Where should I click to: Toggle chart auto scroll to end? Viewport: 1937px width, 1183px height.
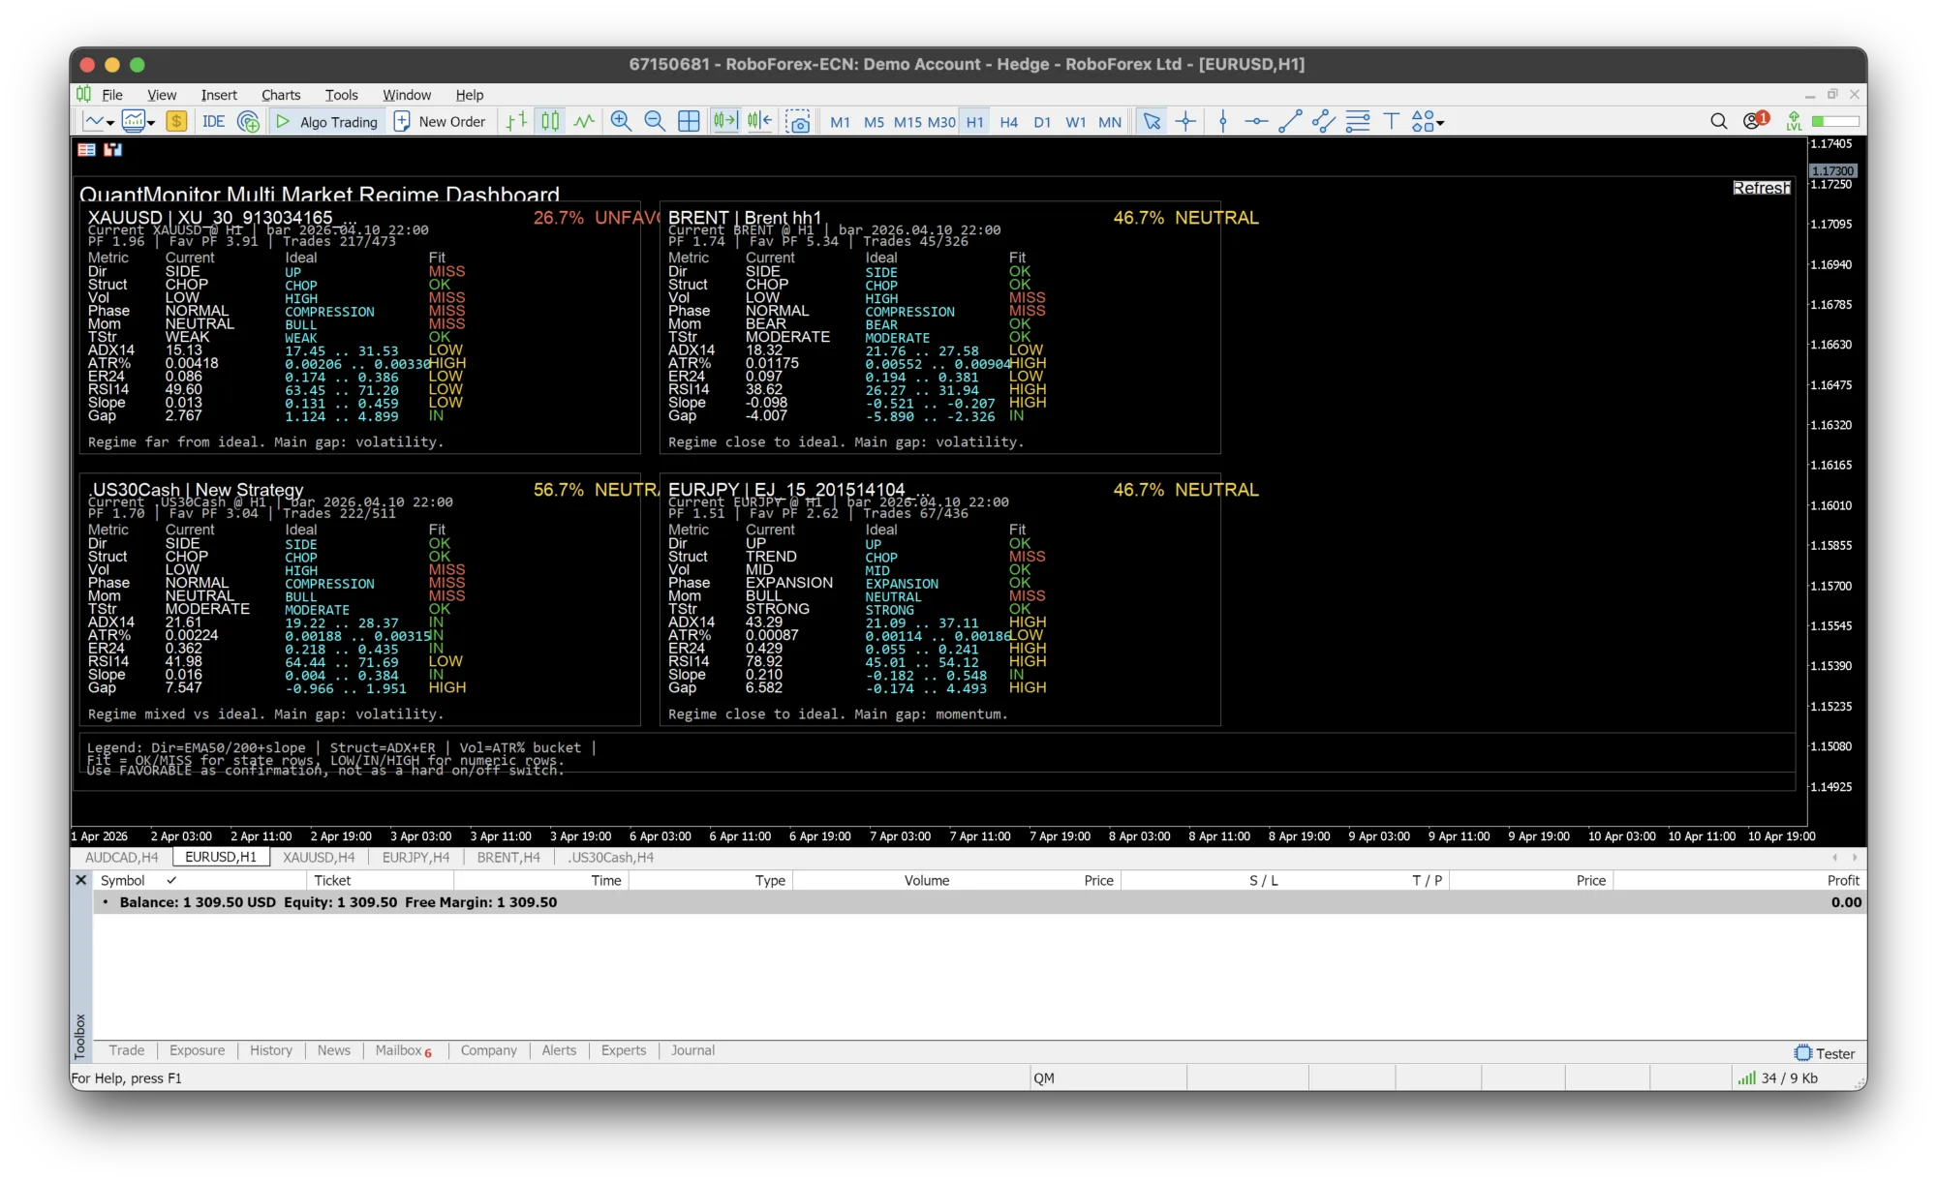(x=725, y=121)
